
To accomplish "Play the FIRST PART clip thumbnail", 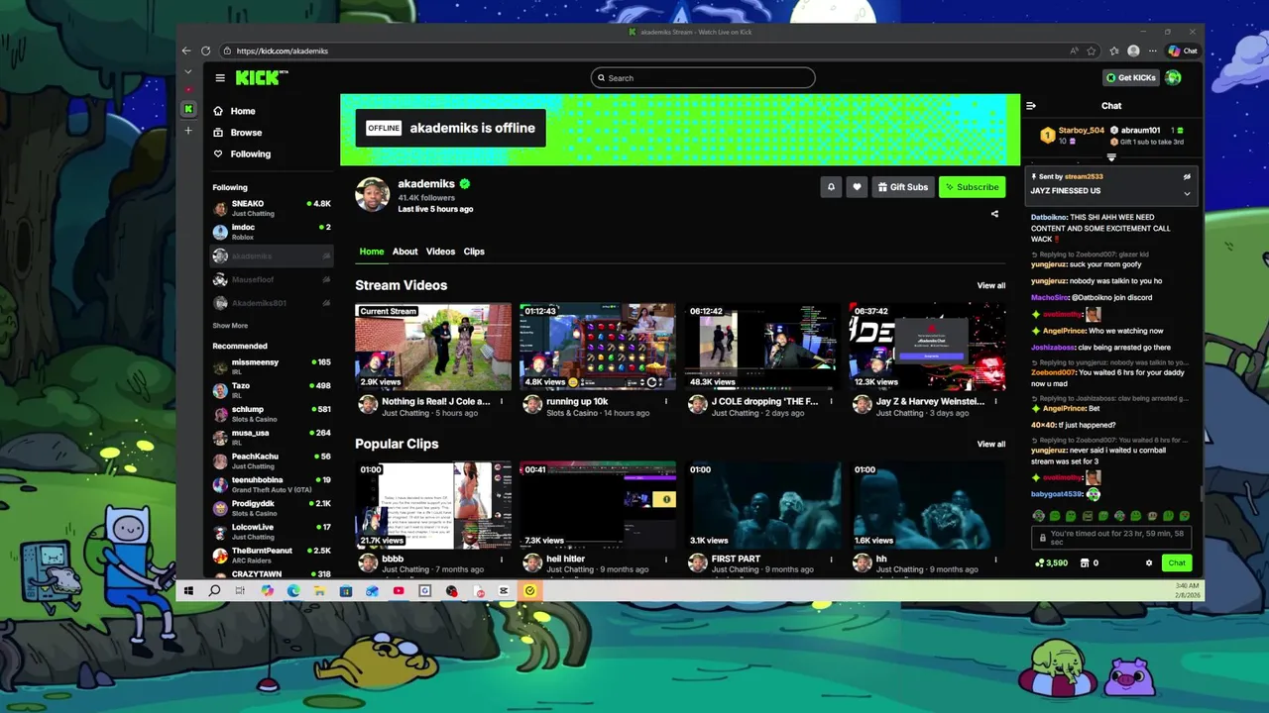I will tap(762, 505).
